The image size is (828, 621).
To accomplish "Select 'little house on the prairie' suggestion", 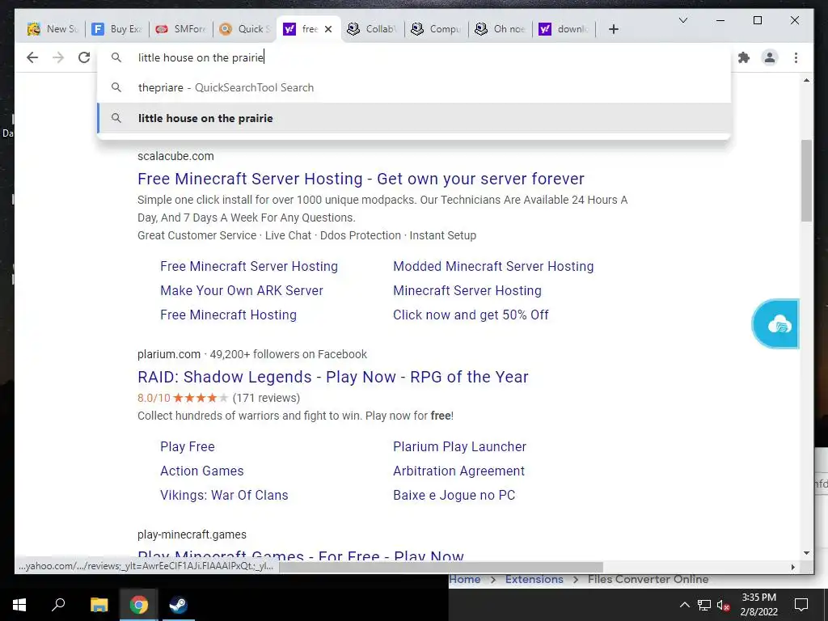I will pyautogui.click(x=415, y=118).
